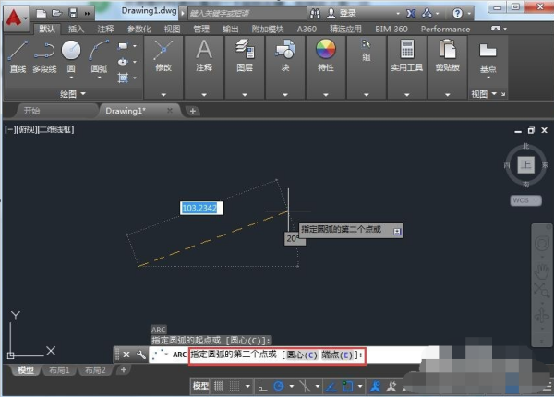
Task: Click the Sign In (登录) button
Action: point(348,13)
